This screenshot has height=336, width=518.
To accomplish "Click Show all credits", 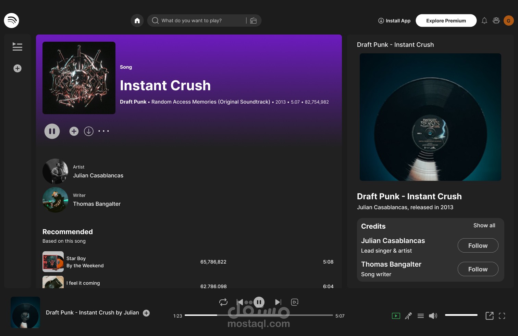I will tap(484, 226).
